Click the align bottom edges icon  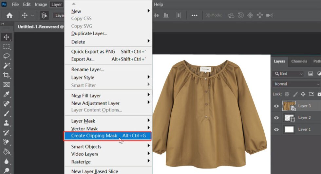(x=166, y=15)
